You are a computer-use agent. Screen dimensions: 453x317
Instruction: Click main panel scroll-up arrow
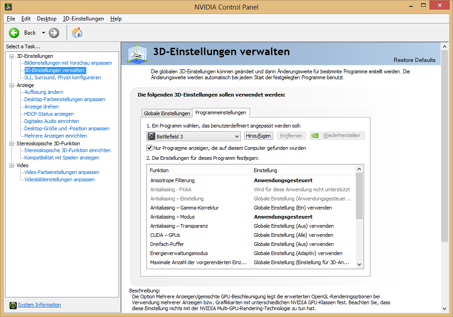coord(444,46)
